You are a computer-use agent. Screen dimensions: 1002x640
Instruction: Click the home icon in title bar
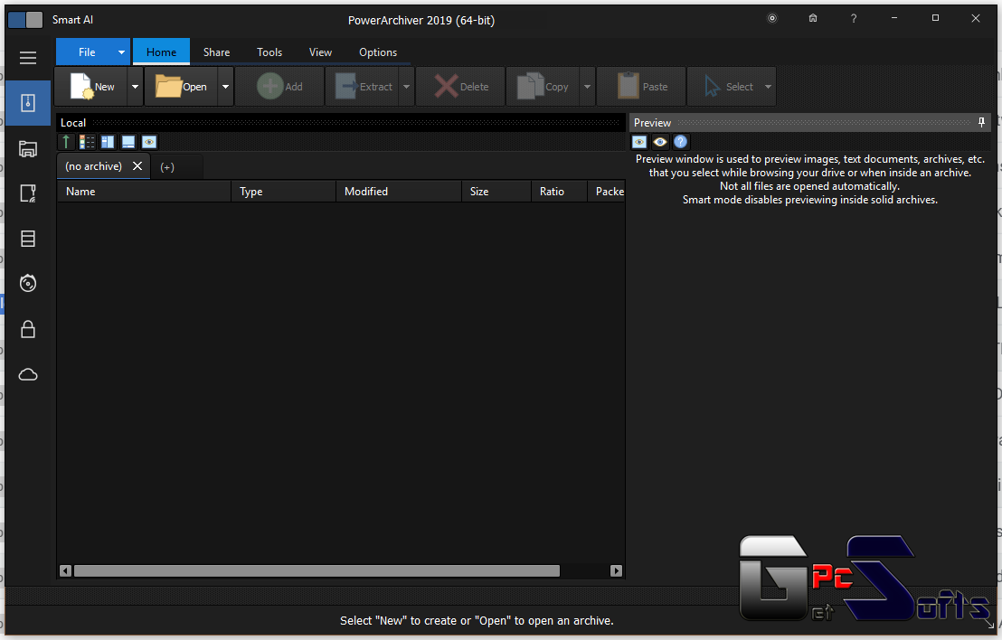(813, 18)
